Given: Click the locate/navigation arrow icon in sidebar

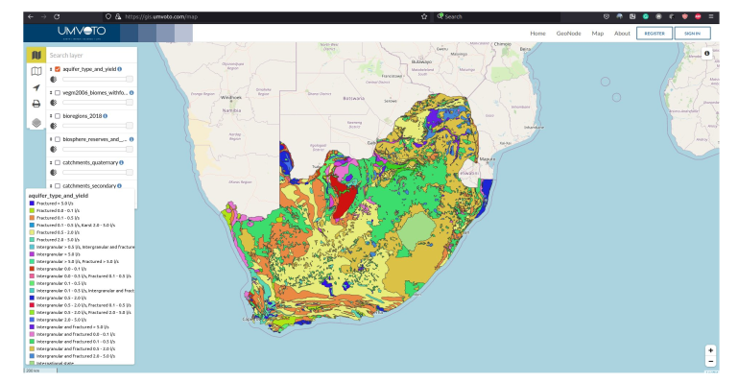Looking at the screenshot, I should click(36, 87).
